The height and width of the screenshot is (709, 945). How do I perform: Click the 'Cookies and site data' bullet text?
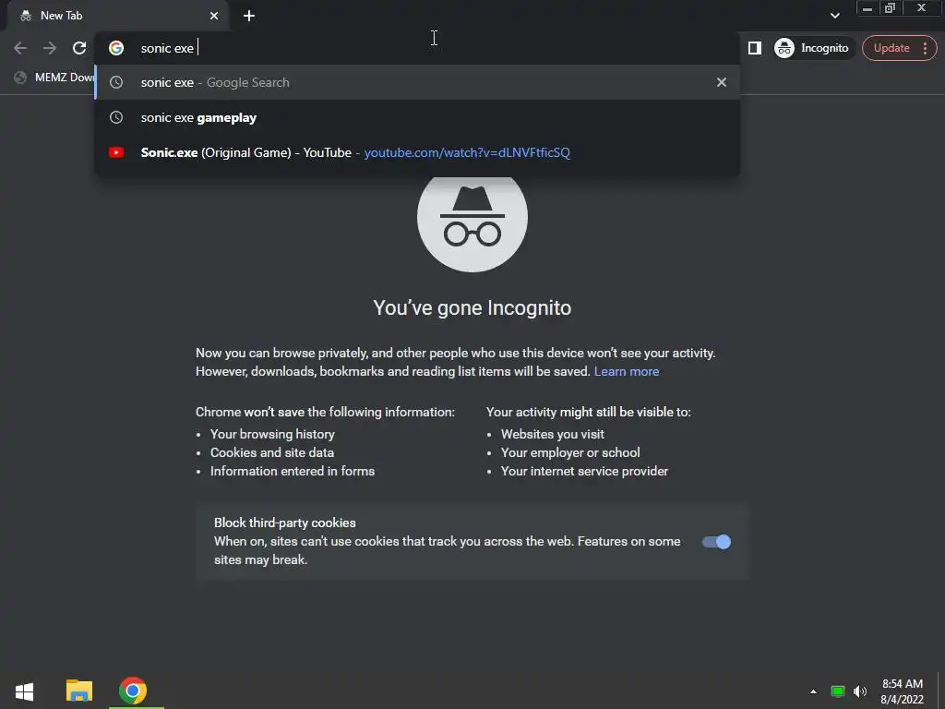click(x=272, y=452)
